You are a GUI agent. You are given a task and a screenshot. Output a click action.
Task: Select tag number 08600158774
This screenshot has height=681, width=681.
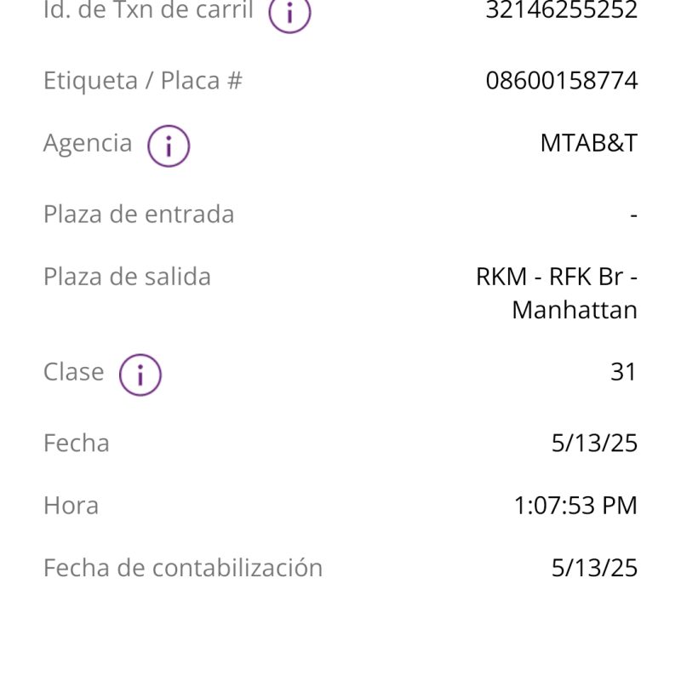click(562, 81)
